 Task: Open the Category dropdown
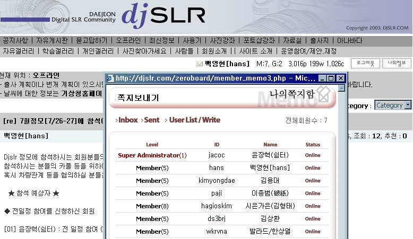(393, 105)
